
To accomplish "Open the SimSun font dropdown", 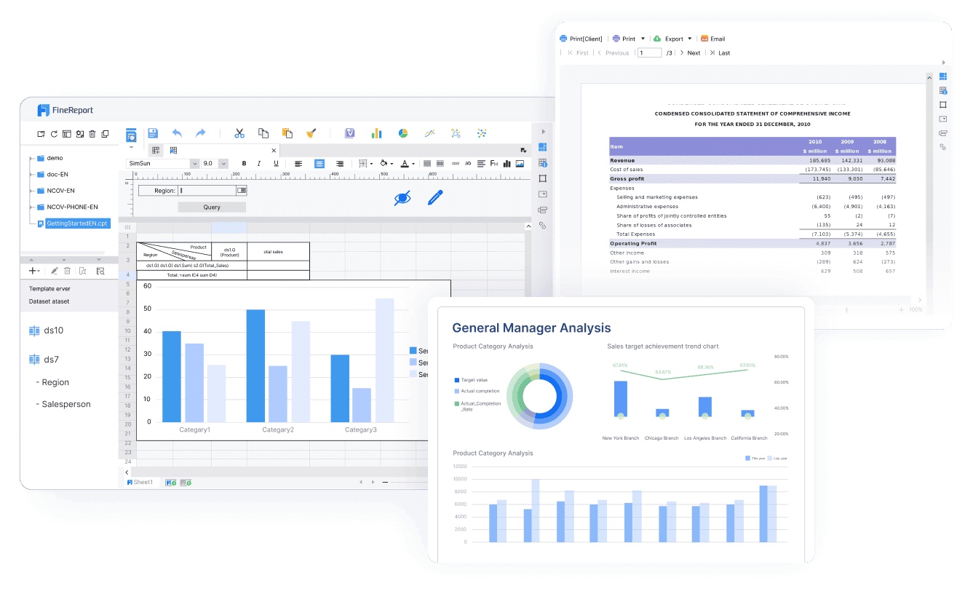I will (x=194, y=164).
